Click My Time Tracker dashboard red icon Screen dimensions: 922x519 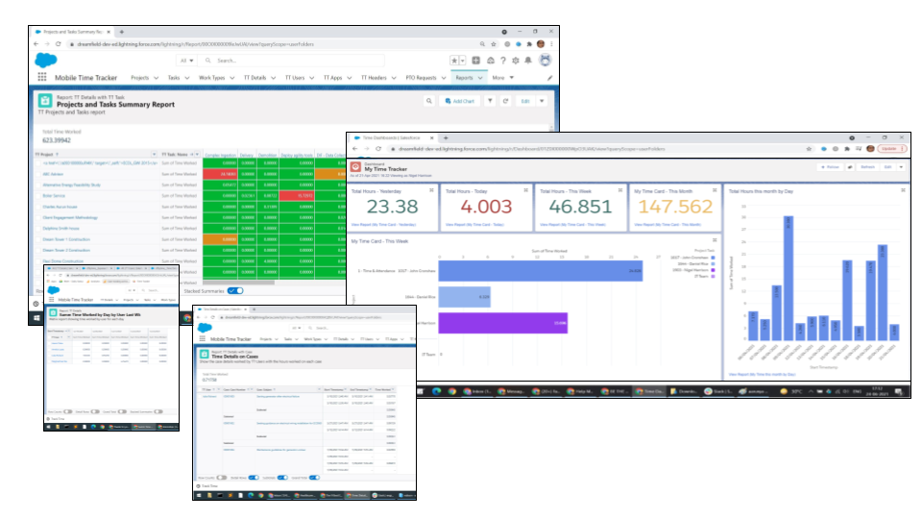pyautogui.click(x=355, y=167)
